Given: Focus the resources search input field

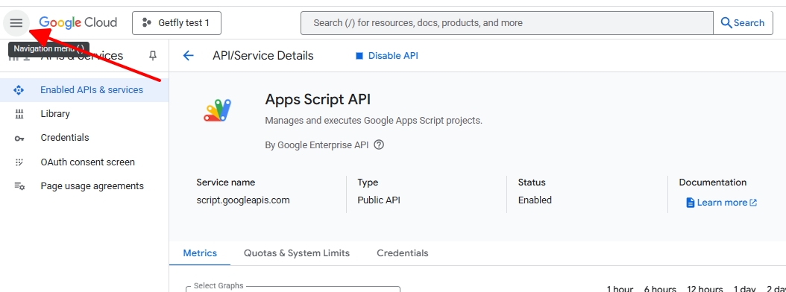Looking at the screenshot, I should click(x=507, y=23).
